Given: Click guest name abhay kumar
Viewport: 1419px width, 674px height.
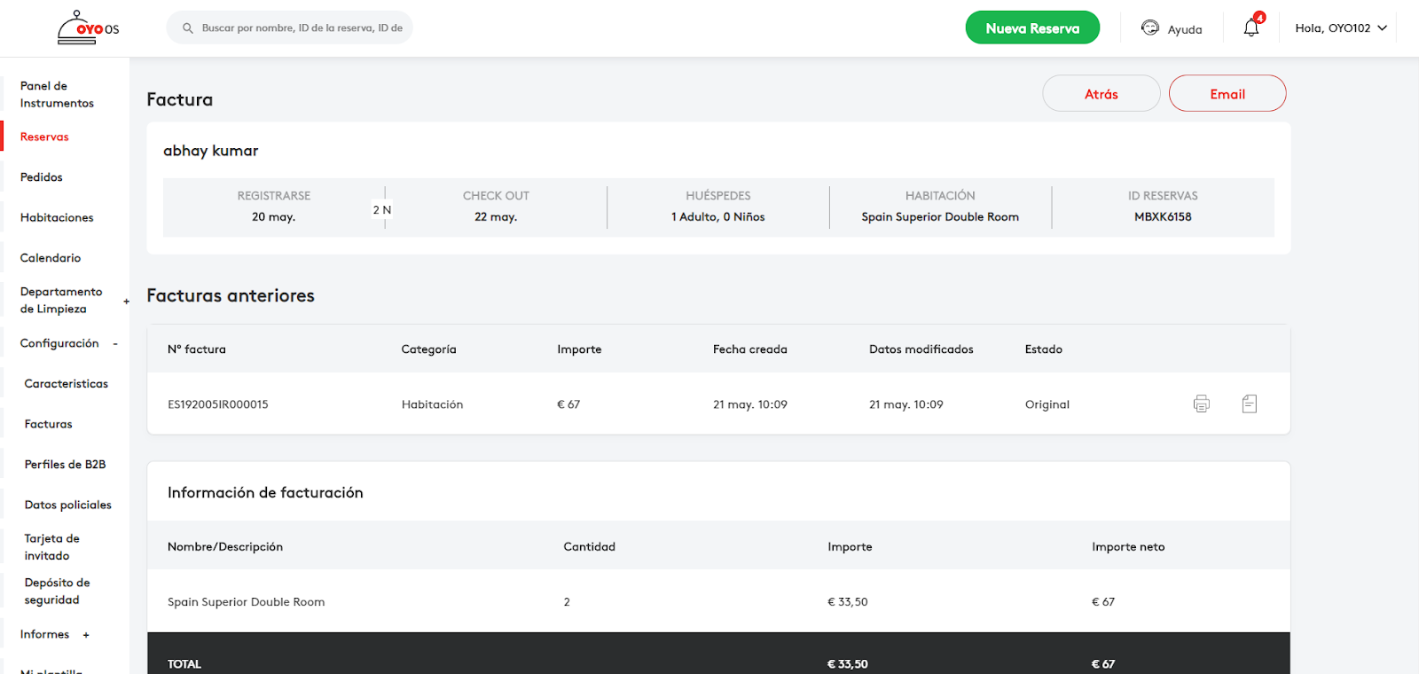Looking at the screenshot, I should click(x=211, y=151).
